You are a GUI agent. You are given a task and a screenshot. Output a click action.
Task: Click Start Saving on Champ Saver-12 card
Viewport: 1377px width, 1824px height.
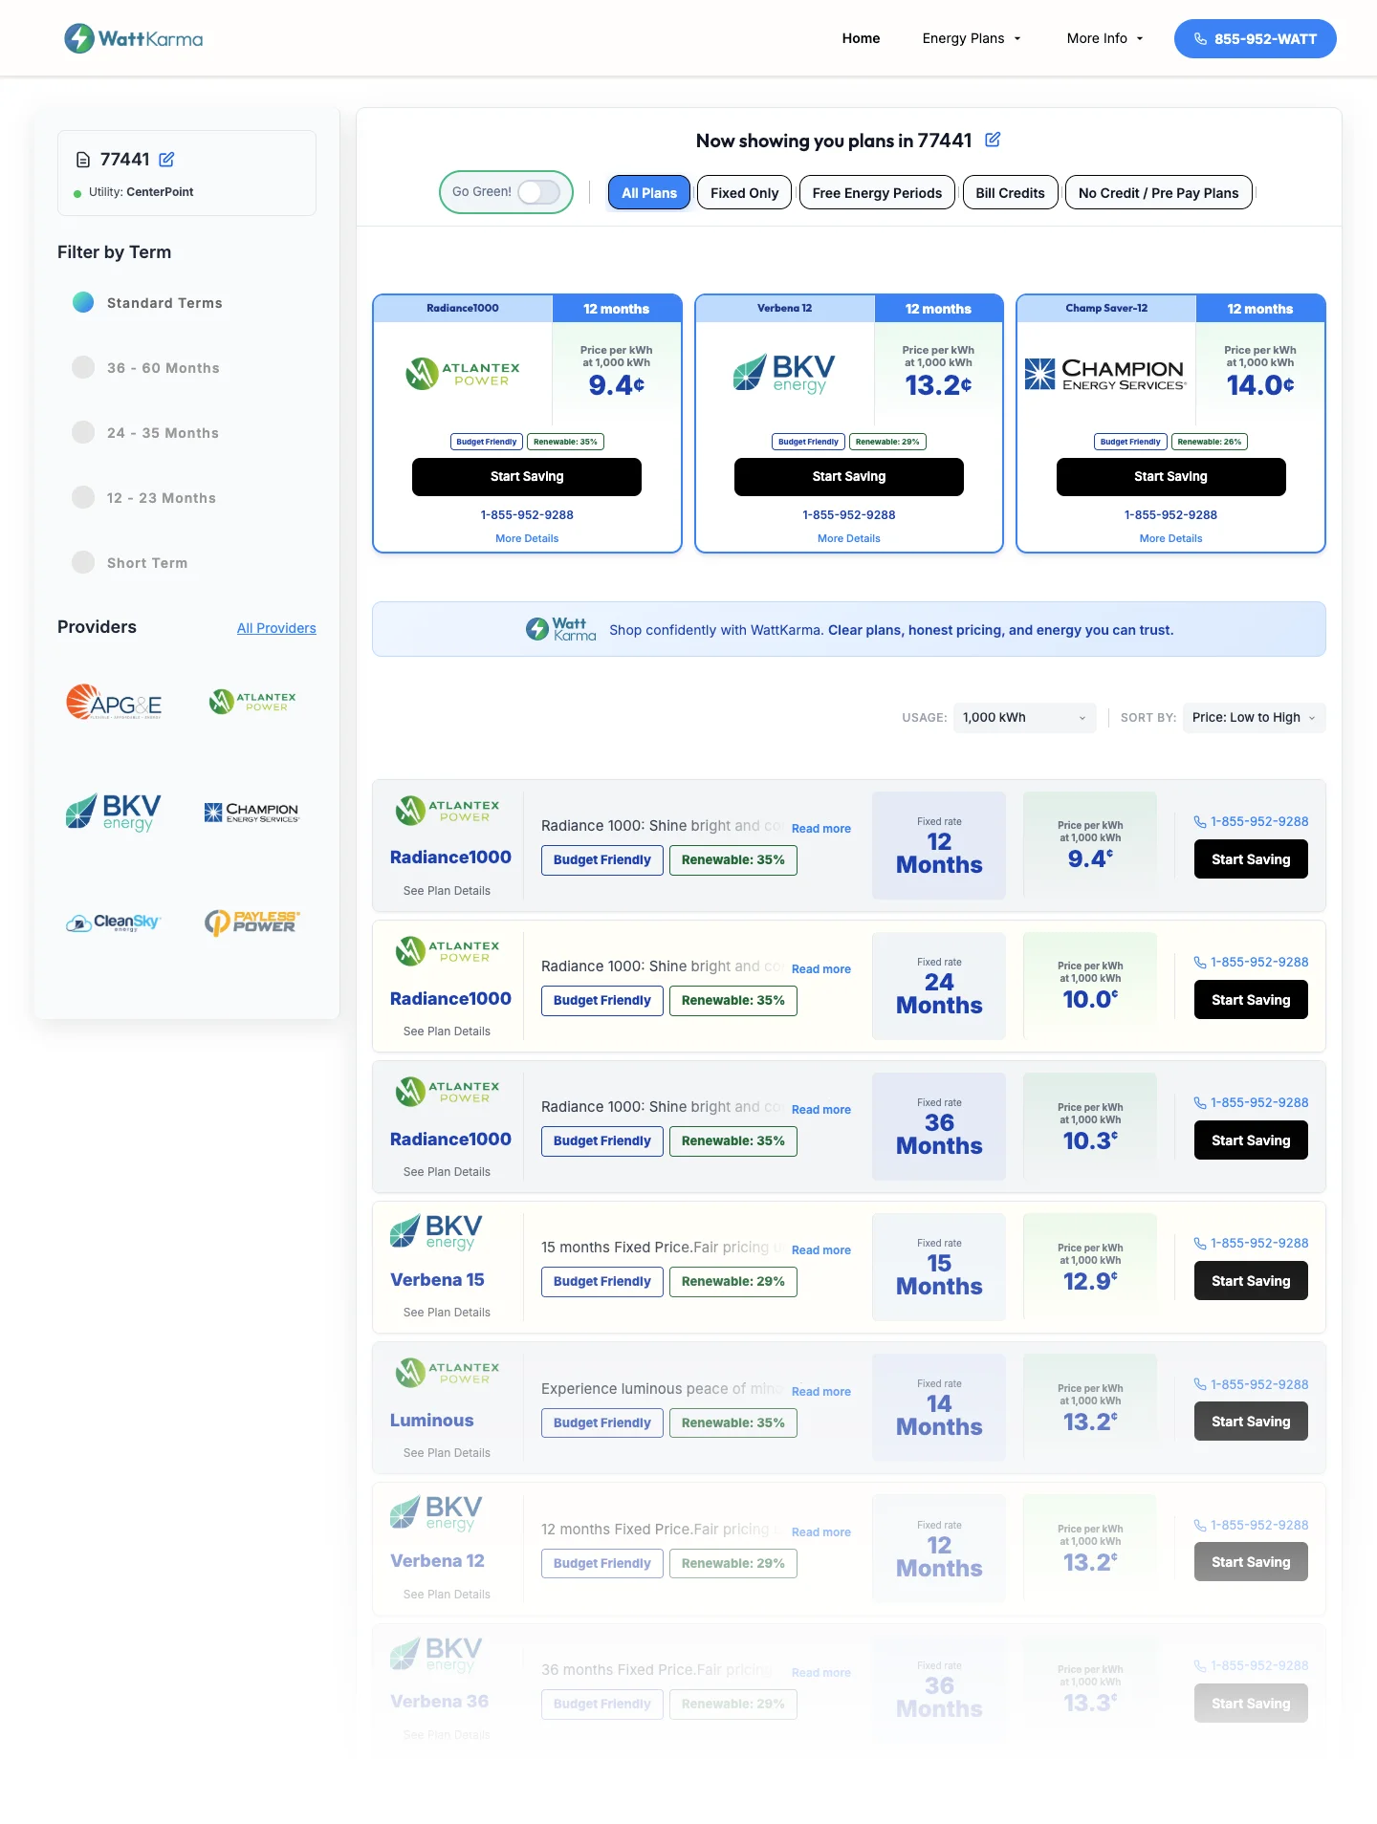point(1170,477)
